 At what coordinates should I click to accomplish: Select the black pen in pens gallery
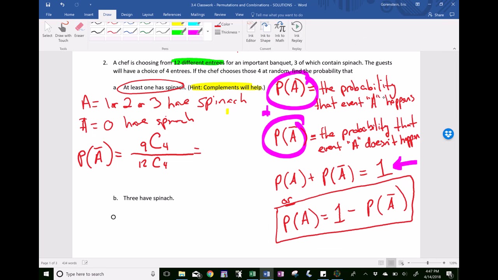pyautogui.click(x=97, y=32)
